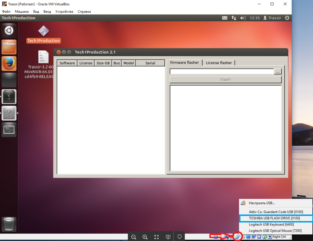Open the Машина menu
The width and height of the screenshot is (313, 241).
pyautogui.click(x=22, y=12)
